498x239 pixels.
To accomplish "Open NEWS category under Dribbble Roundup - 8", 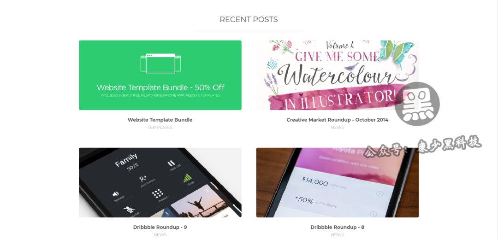I will pos(337,235).
